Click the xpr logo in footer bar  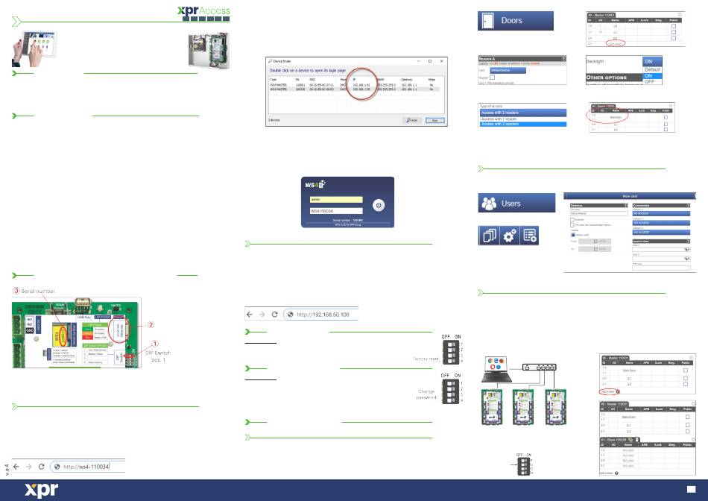41,490
